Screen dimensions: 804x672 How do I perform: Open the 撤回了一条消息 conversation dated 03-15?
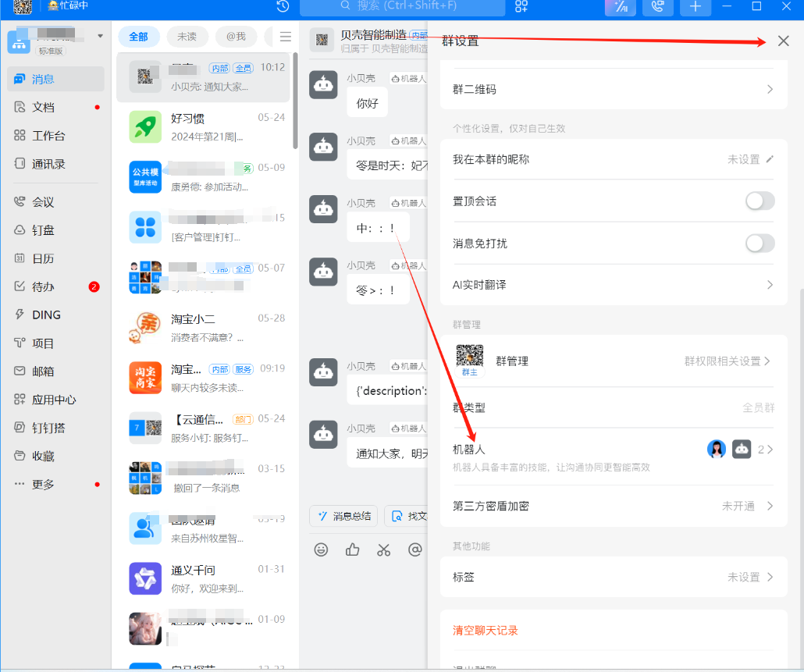pos(204,478)
